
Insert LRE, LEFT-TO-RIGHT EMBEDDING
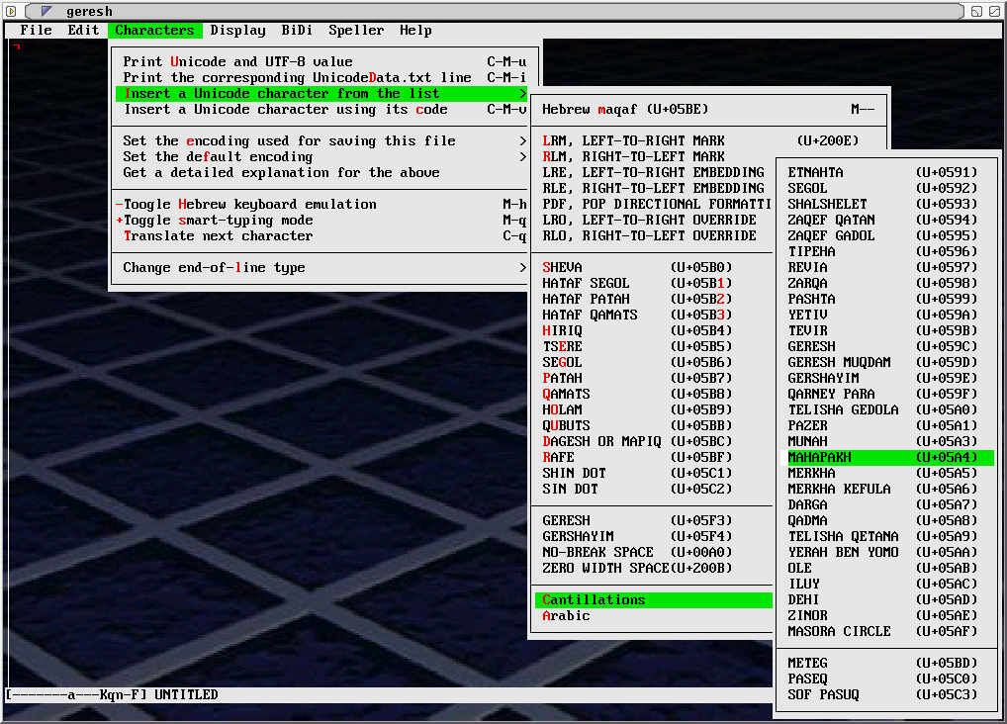654,173
